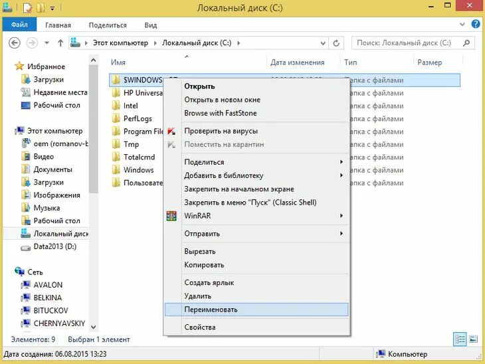Select the Kaspersky virus scan icon
This screenshot has width=485, height=364.
[x=171, y=131]
